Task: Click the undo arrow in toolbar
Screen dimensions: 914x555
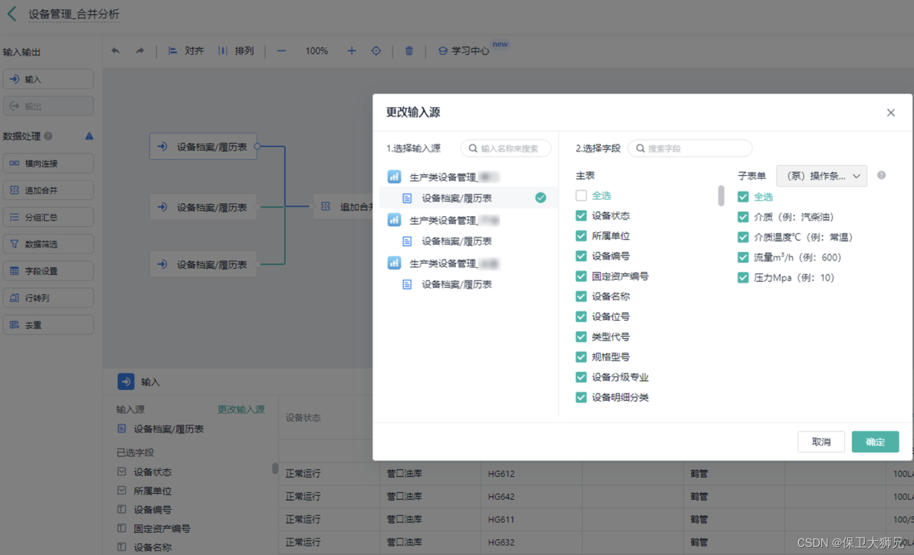Action: pyautogui.click(x=115, y=51)
